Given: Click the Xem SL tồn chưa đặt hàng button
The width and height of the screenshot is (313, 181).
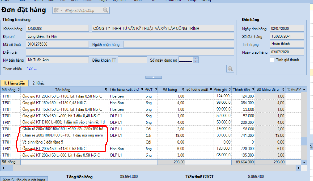Looking at the screenshot, I should (24, 179).
